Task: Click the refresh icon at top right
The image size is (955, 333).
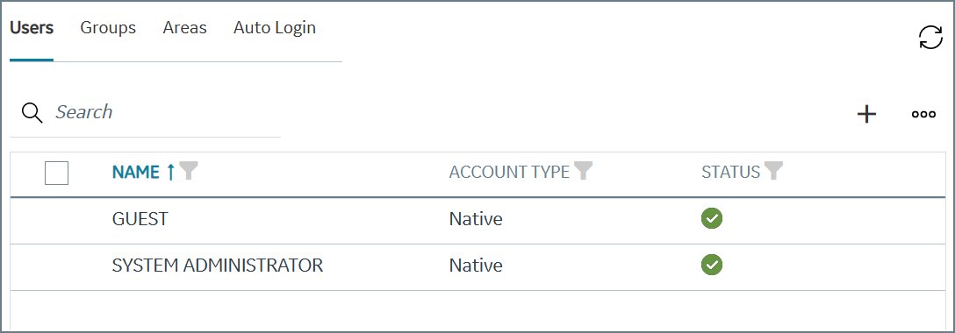Action: pyautogui.click(x=930, y=37)
